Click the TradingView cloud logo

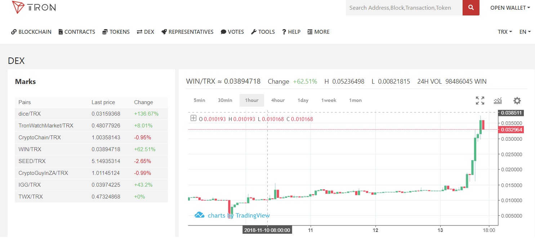click(199, 215)
